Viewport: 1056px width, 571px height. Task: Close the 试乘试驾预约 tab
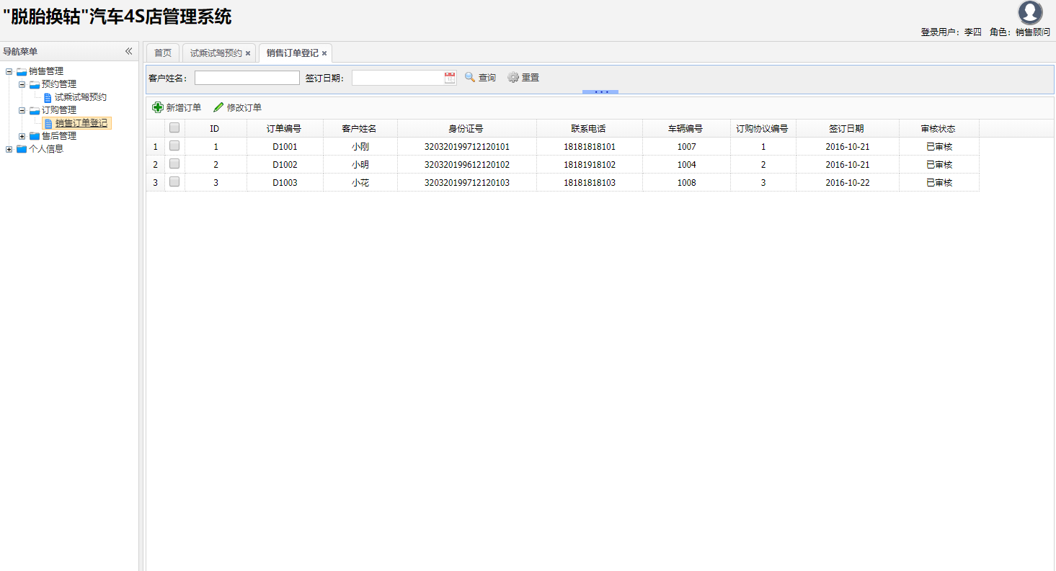pyautogui.click(x=248, y=53)
